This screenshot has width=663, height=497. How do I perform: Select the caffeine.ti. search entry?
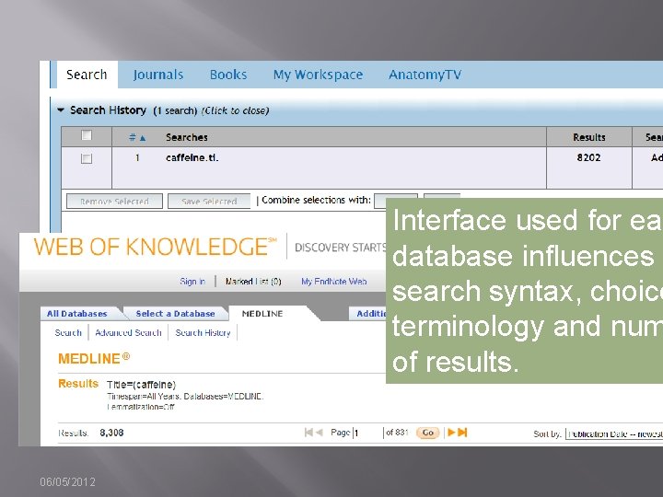tap(192, 157)
